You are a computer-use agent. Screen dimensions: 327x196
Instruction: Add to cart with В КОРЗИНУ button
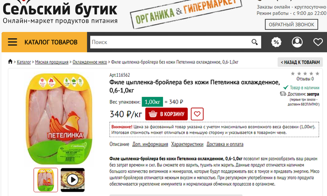(166, 114)
